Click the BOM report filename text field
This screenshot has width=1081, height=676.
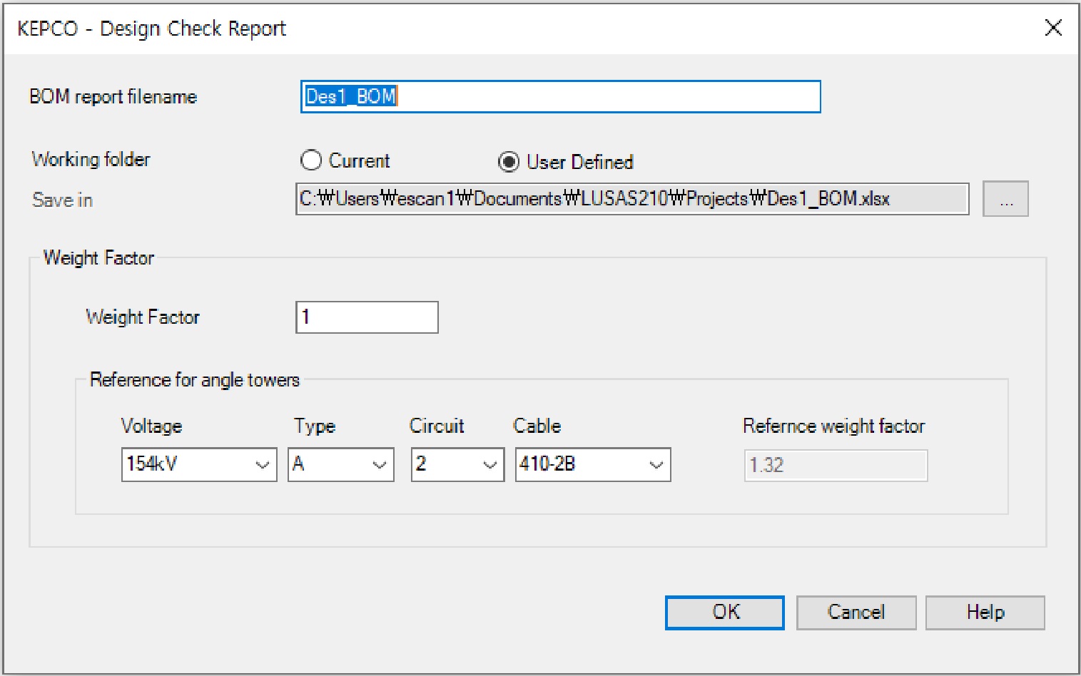point(560,97)
